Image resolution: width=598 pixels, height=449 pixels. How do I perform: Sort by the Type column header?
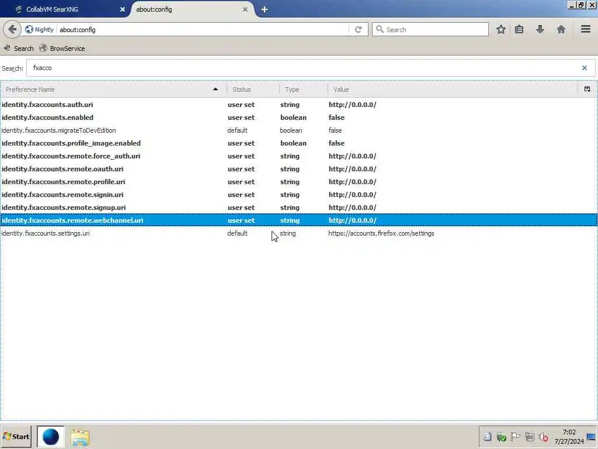point(304,89)
